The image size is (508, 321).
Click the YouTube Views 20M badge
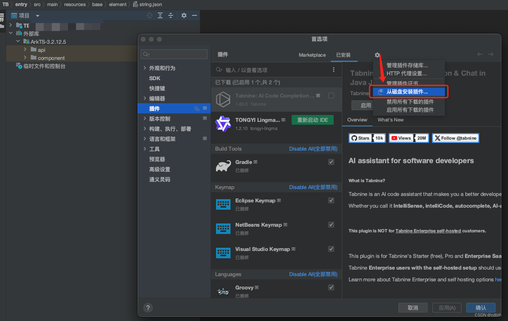pyautogui.click(x=409, y=138)
